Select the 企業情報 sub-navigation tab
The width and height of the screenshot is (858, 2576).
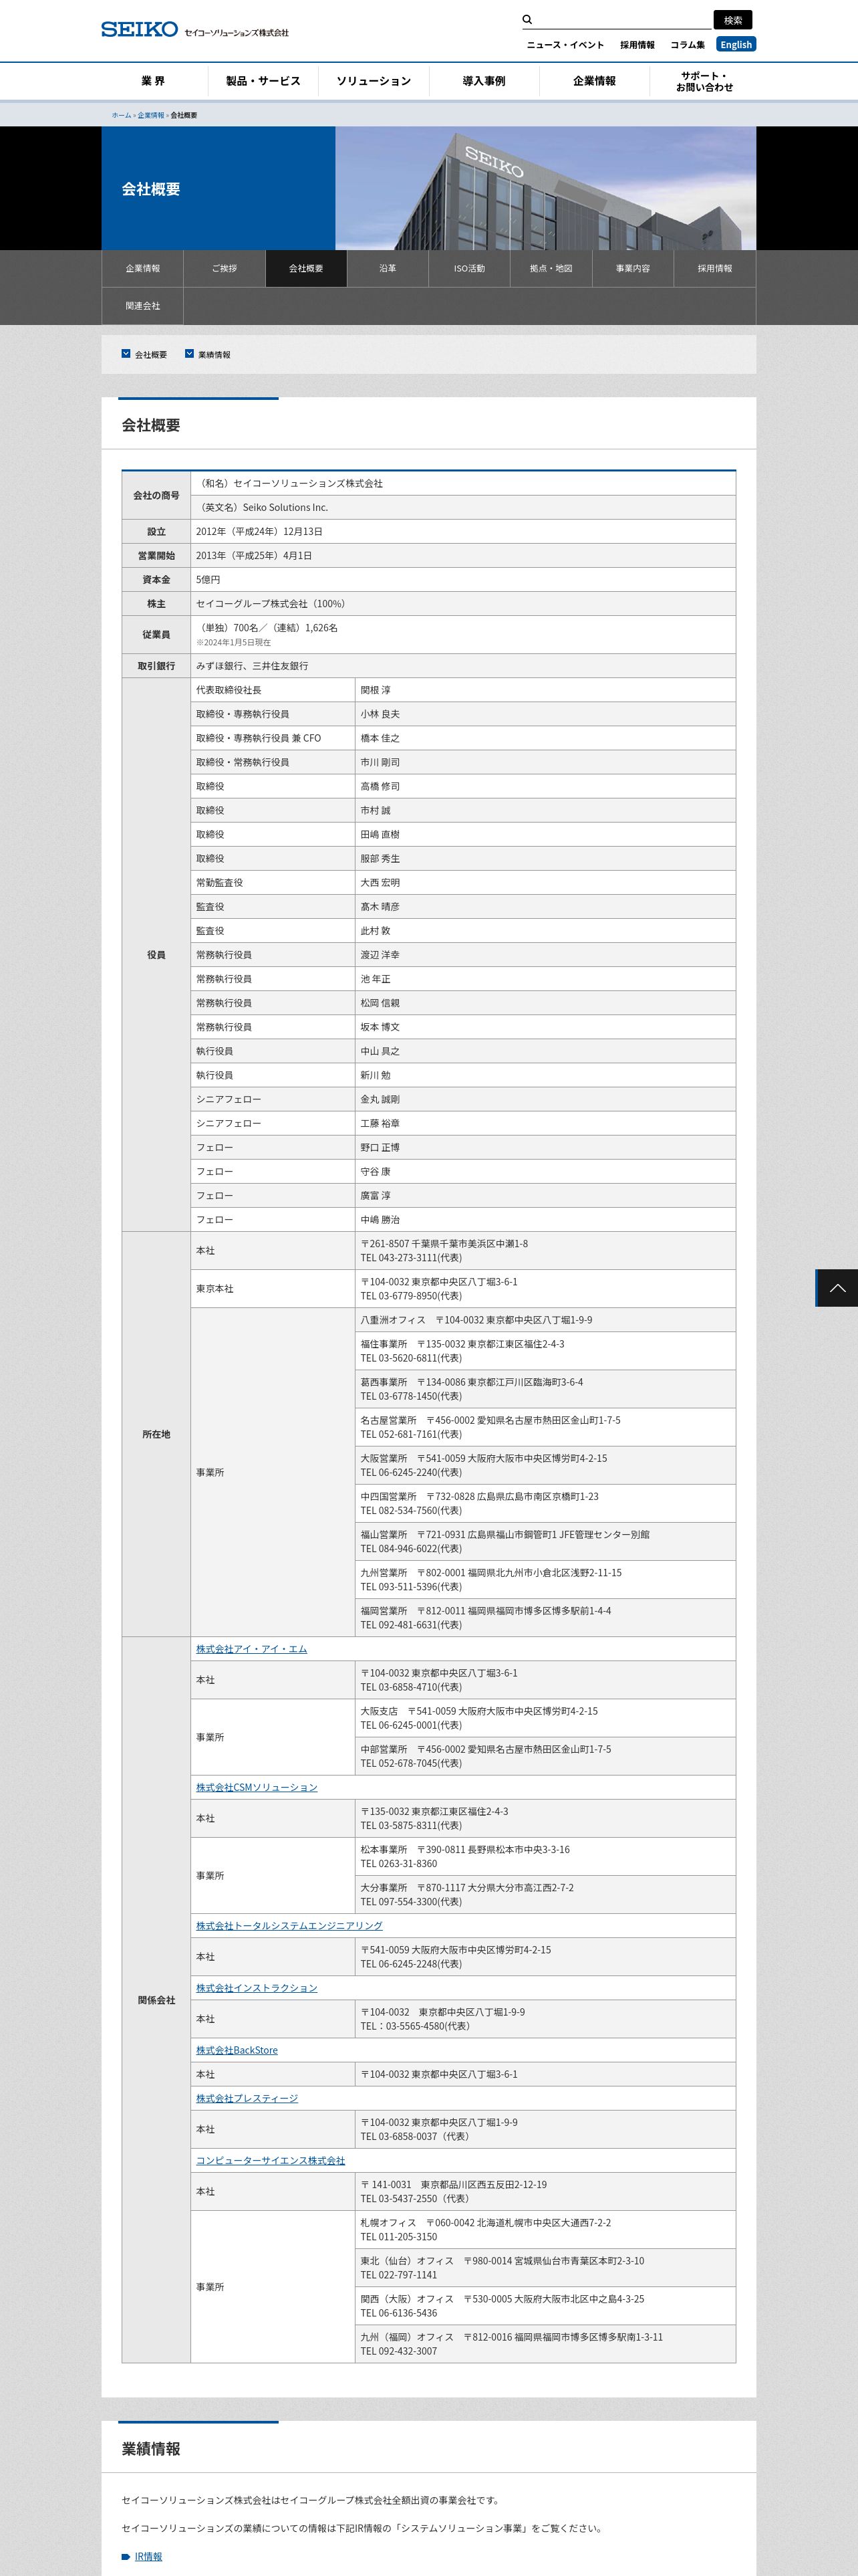point(142,268)
